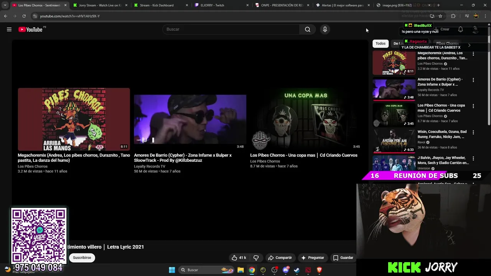Image resolution: width=491 pixels, height=276 pixels.
Task: Play Megachoremix endscreen thumbnail
Action: (x=74, y=119)
